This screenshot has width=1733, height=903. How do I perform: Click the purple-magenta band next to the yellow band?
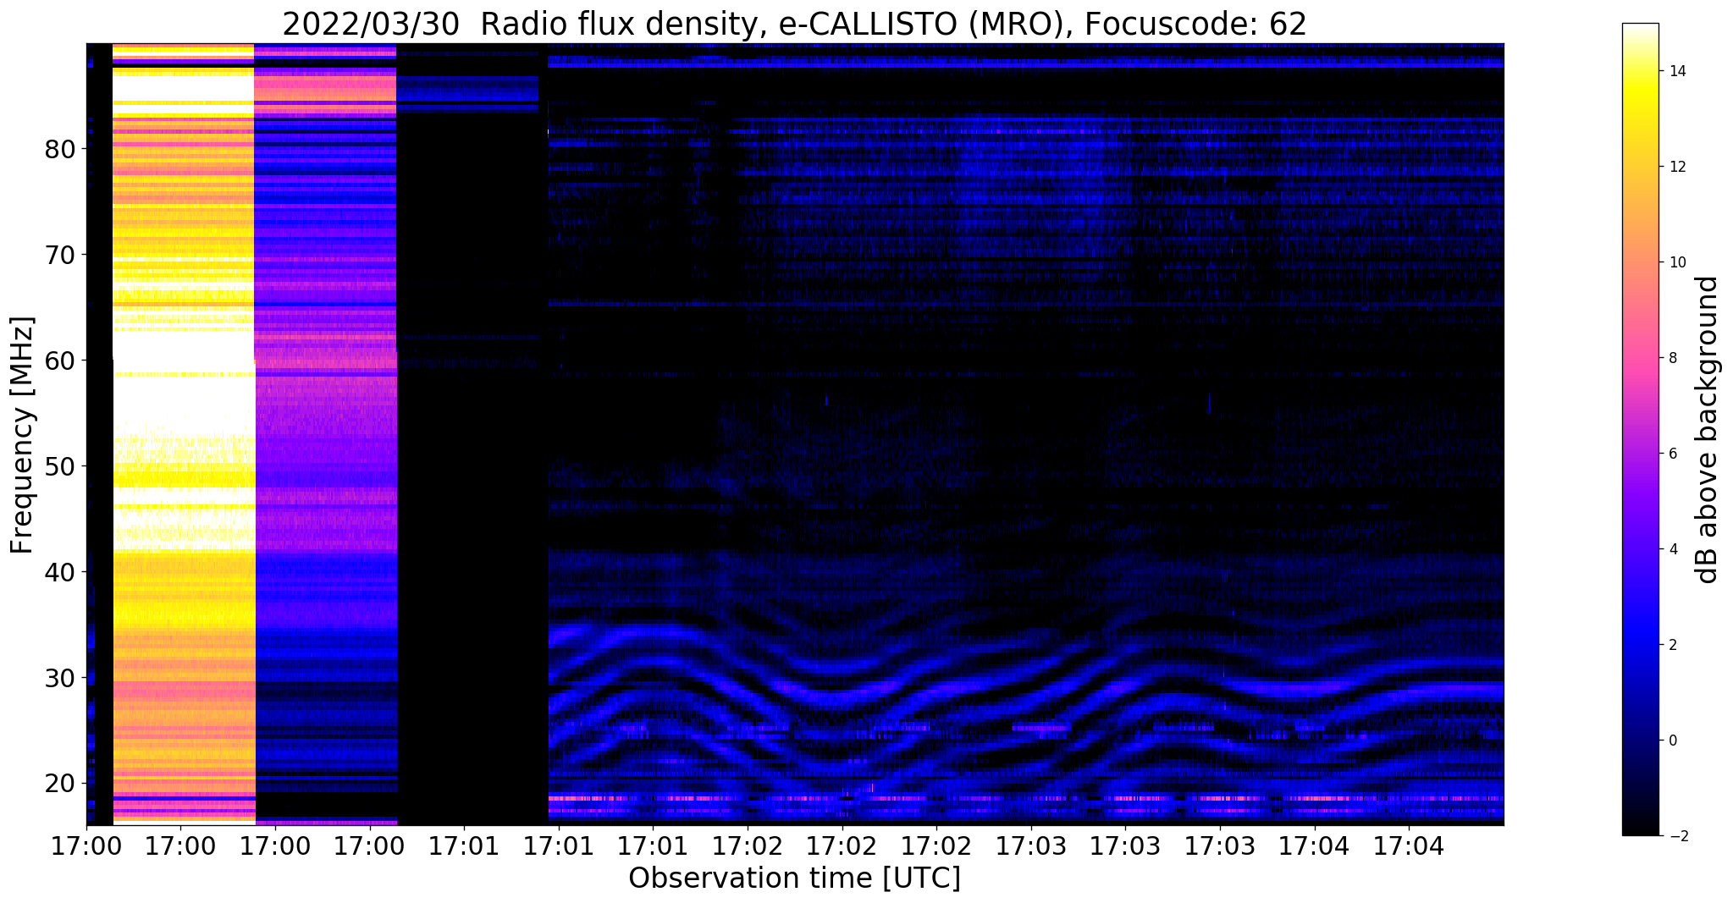[x=326, y=433]
